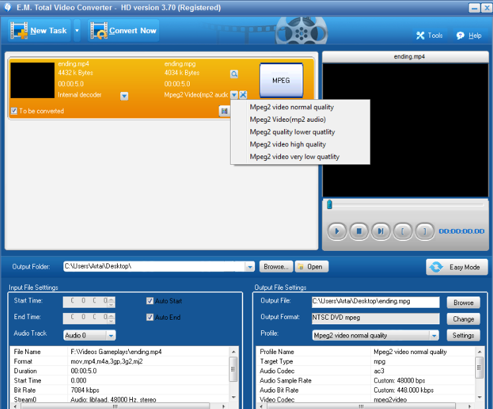
Task: Click the film clip icon in task
Action: coord(224,111)
